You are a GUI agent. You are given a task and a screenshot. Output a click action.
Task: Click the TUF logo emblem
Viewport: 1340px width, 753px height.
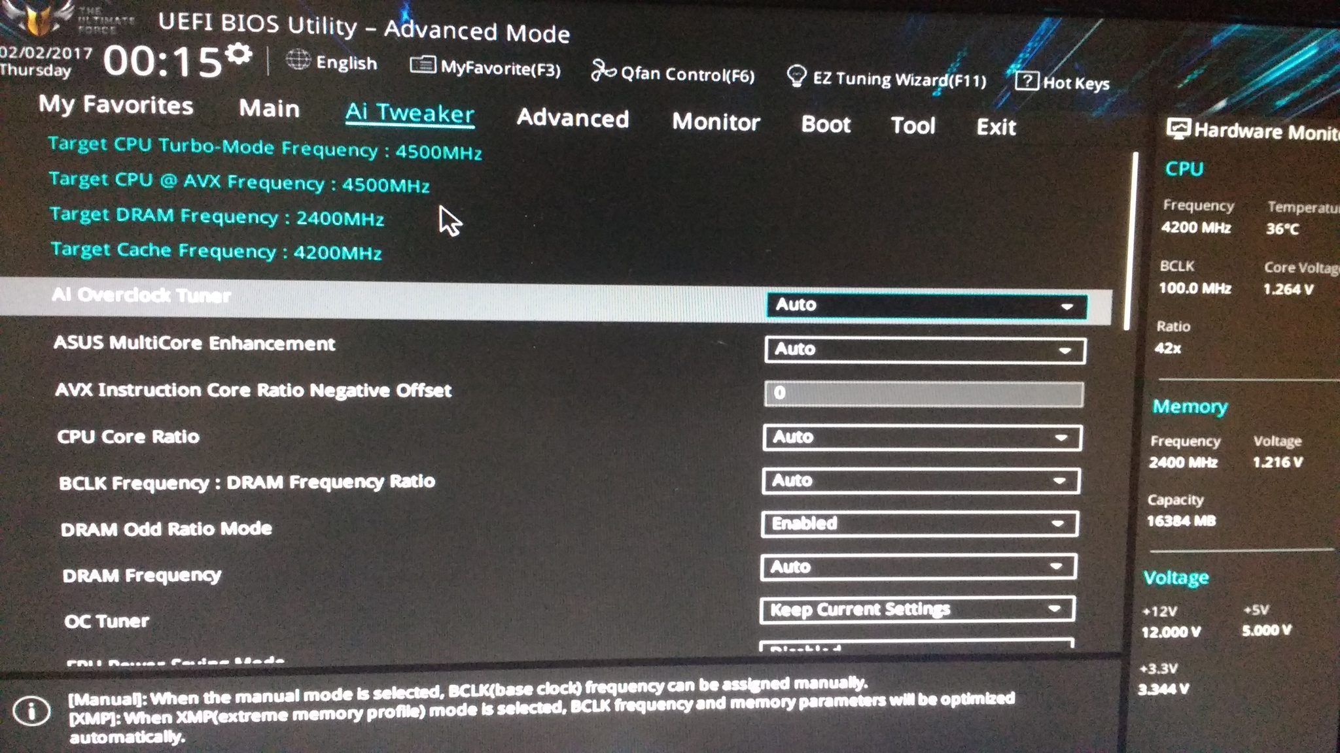[x=37, y=20]
